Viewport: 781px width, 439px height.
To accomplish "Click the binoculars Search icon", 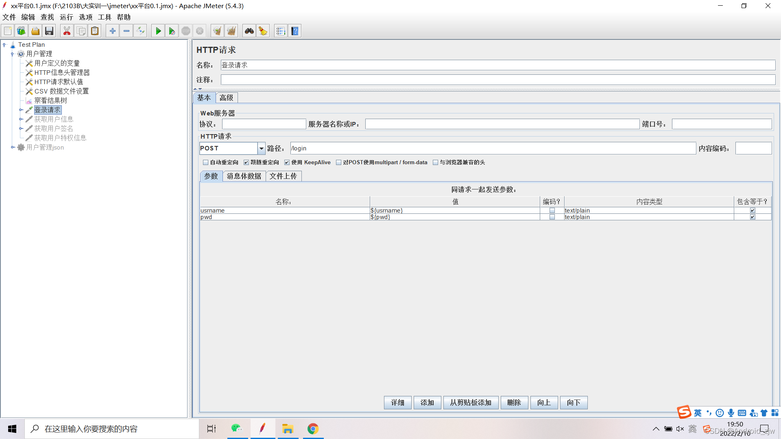I will [x=249, y=31].
